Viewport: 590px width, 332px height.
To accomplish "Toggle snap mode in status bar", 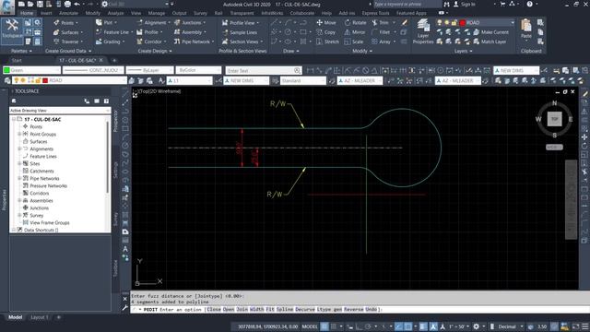I will [334, 326].
